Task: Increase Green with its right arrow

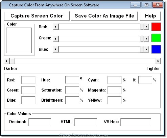Action: coord(146,39)
